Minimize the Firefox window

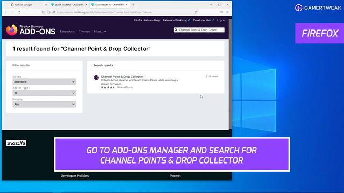coord(211,5)
